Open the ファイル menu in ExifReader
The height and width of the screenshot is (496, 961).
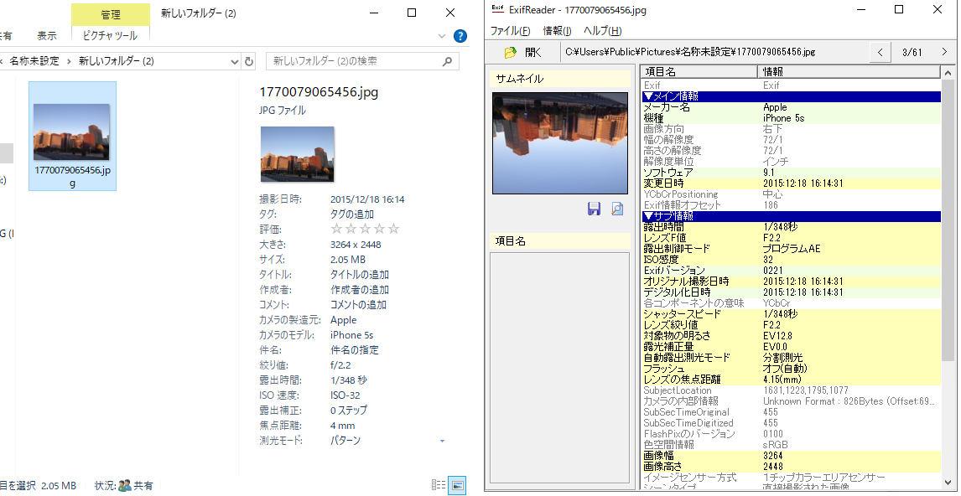(510, 31)
